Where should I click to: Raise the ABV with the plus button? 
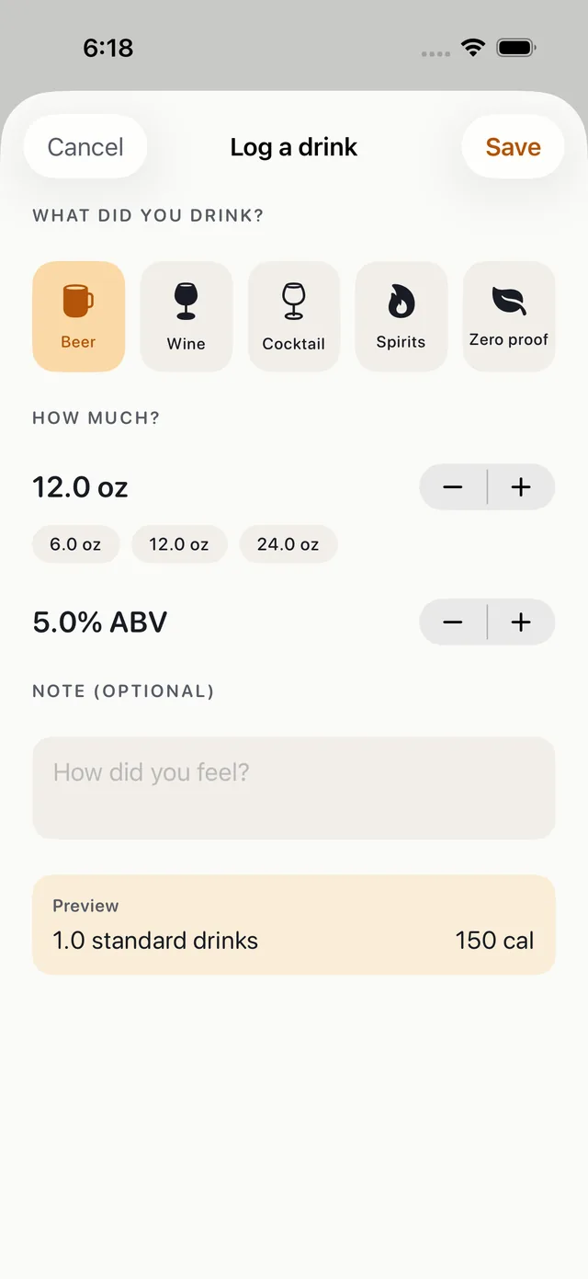coord(521,622)
